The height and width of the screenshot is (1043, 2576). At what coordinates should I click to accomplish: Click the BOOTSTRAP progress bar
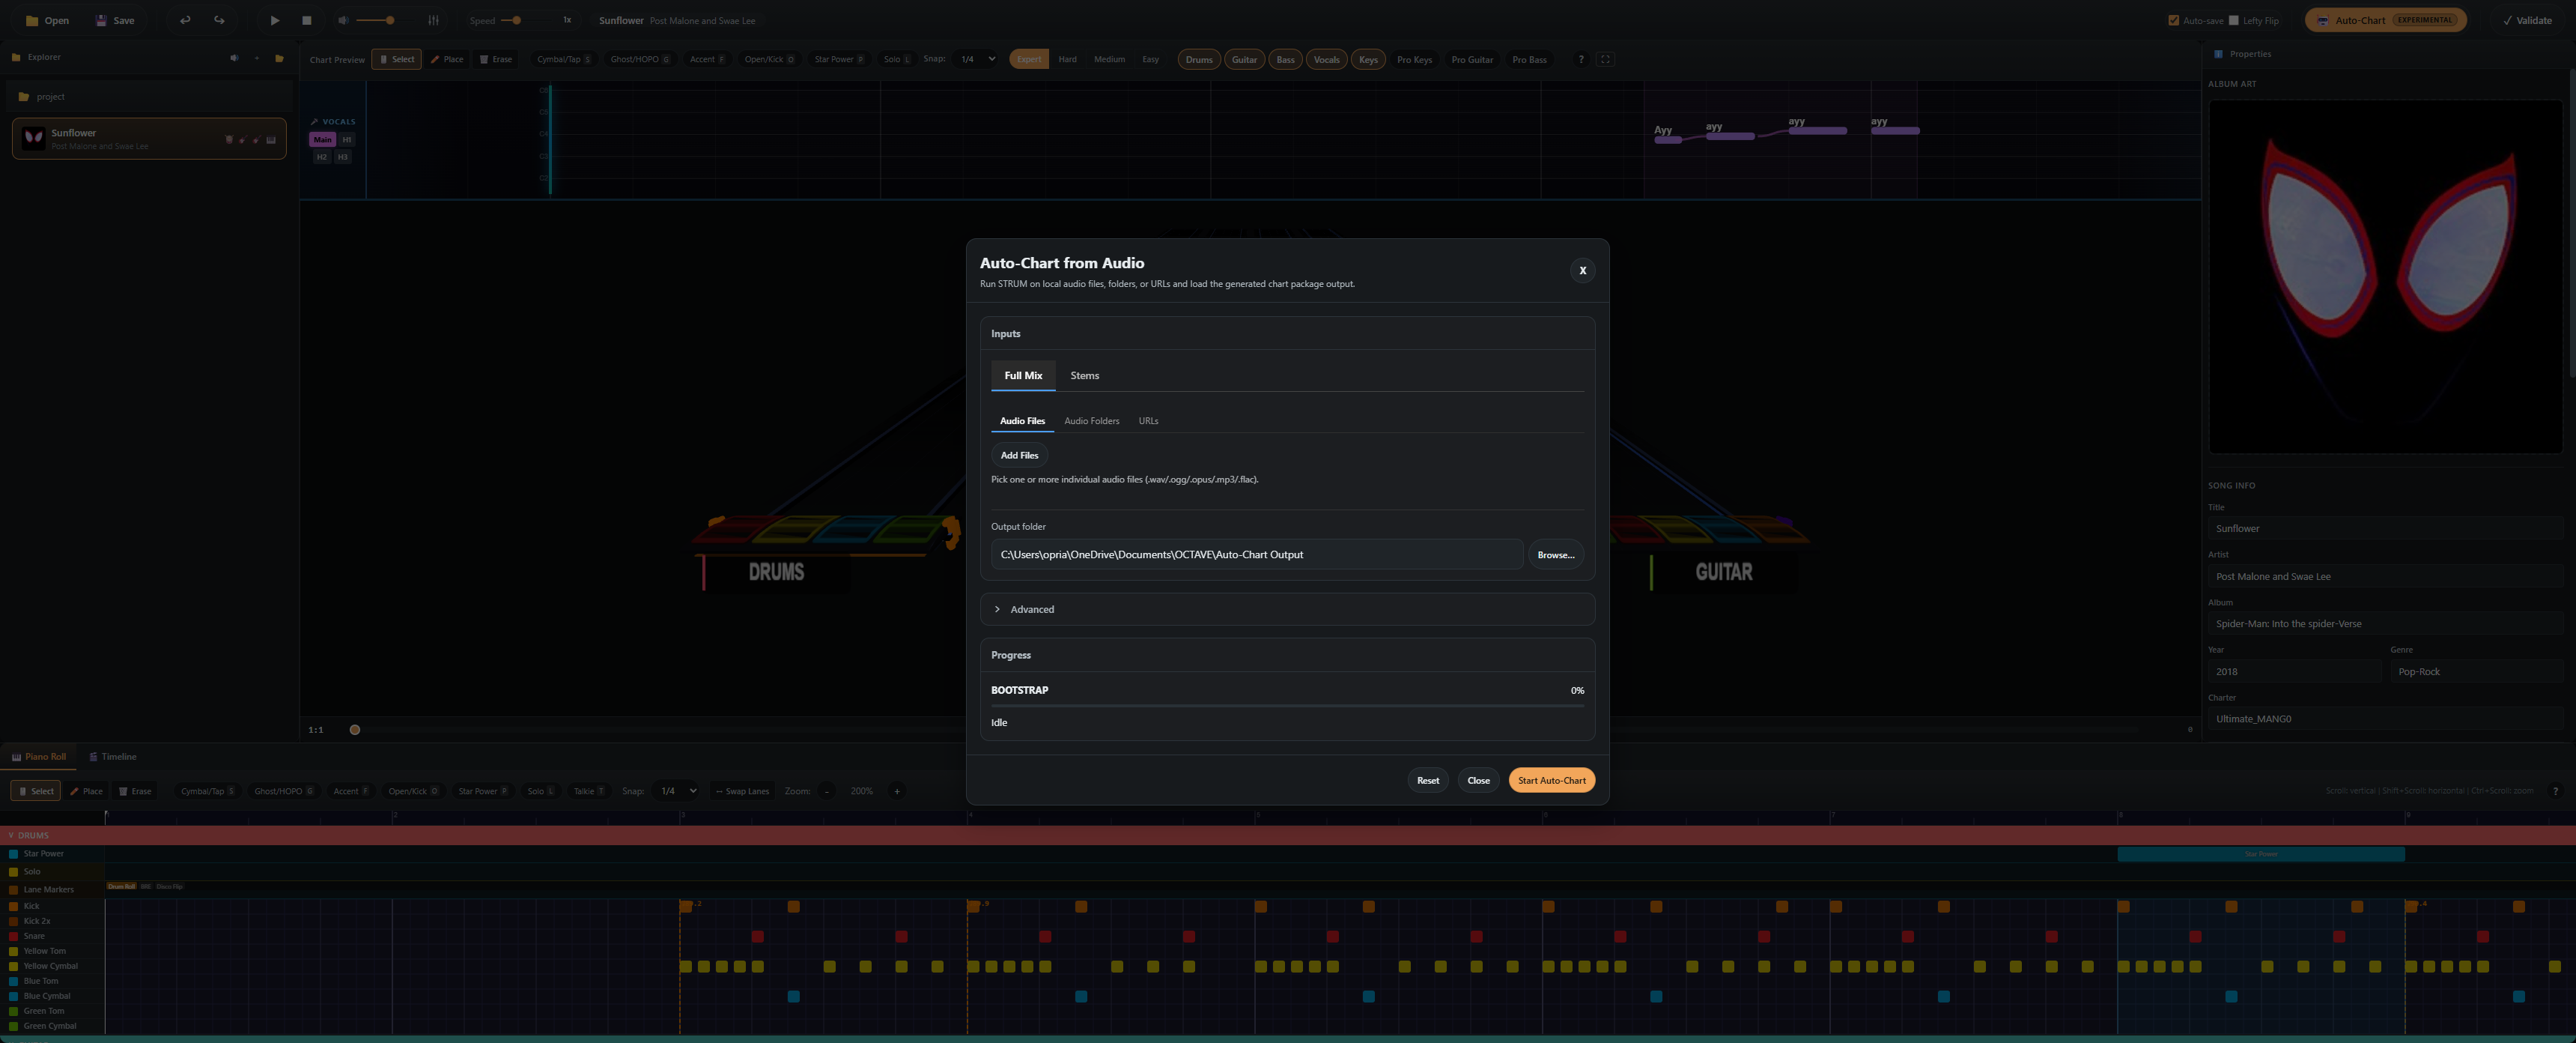pyautogui.click(x=1287, y=704)
